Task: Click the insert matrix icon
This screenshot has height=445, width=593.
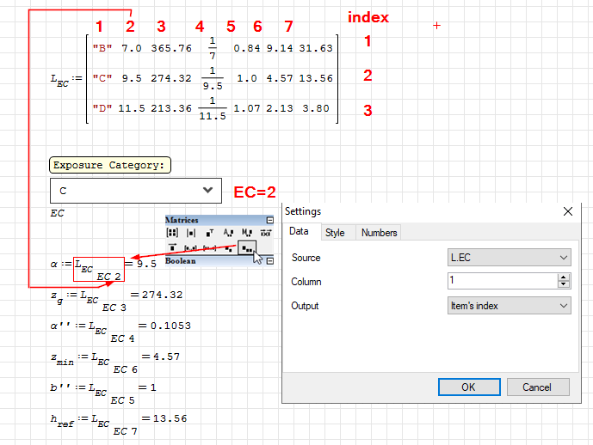Action: 172,233
